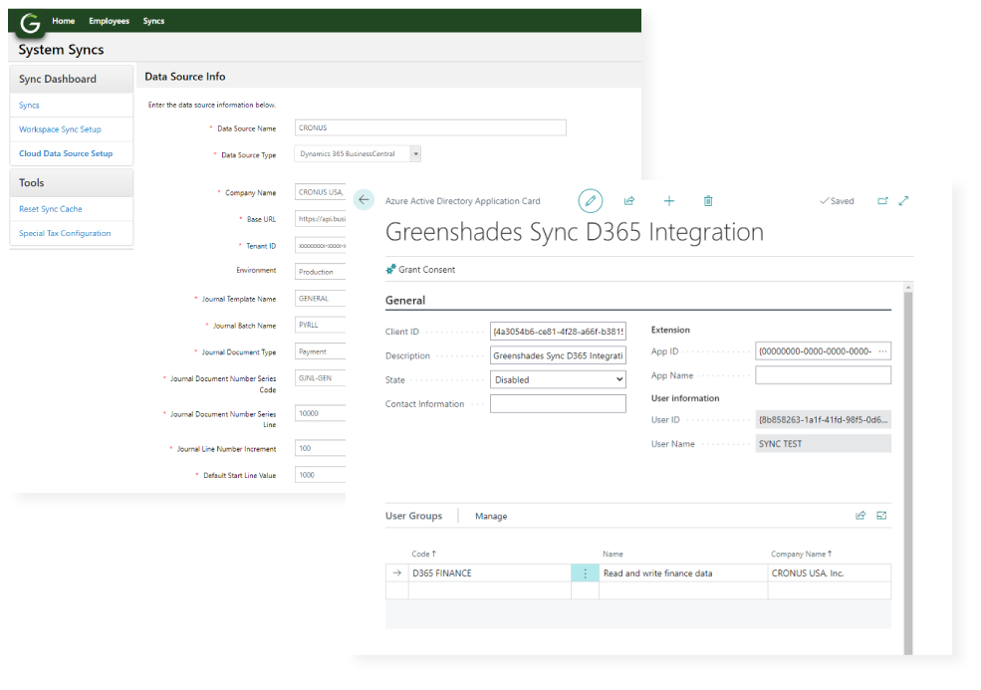
Task: Click Journal Batch Name field PYRLL
Action: [x=321, y=325]
